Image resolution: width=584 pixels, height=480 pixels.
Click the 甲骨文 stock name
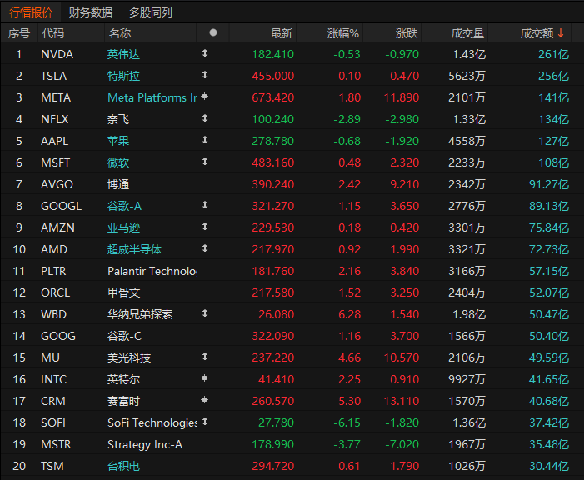tap(123, 292)
